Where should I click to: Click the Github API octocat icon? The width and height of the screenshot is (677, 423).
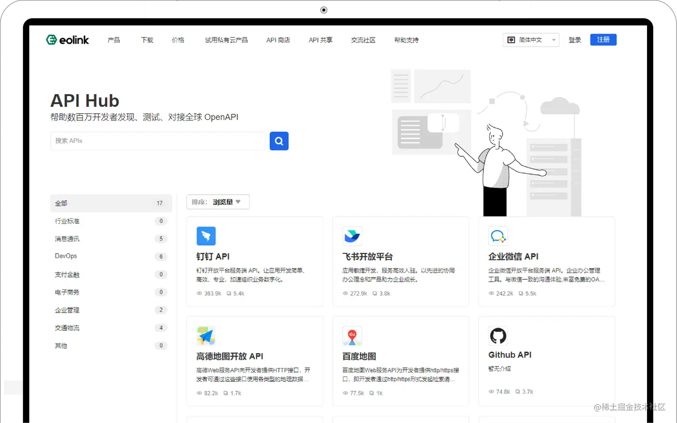497,336
